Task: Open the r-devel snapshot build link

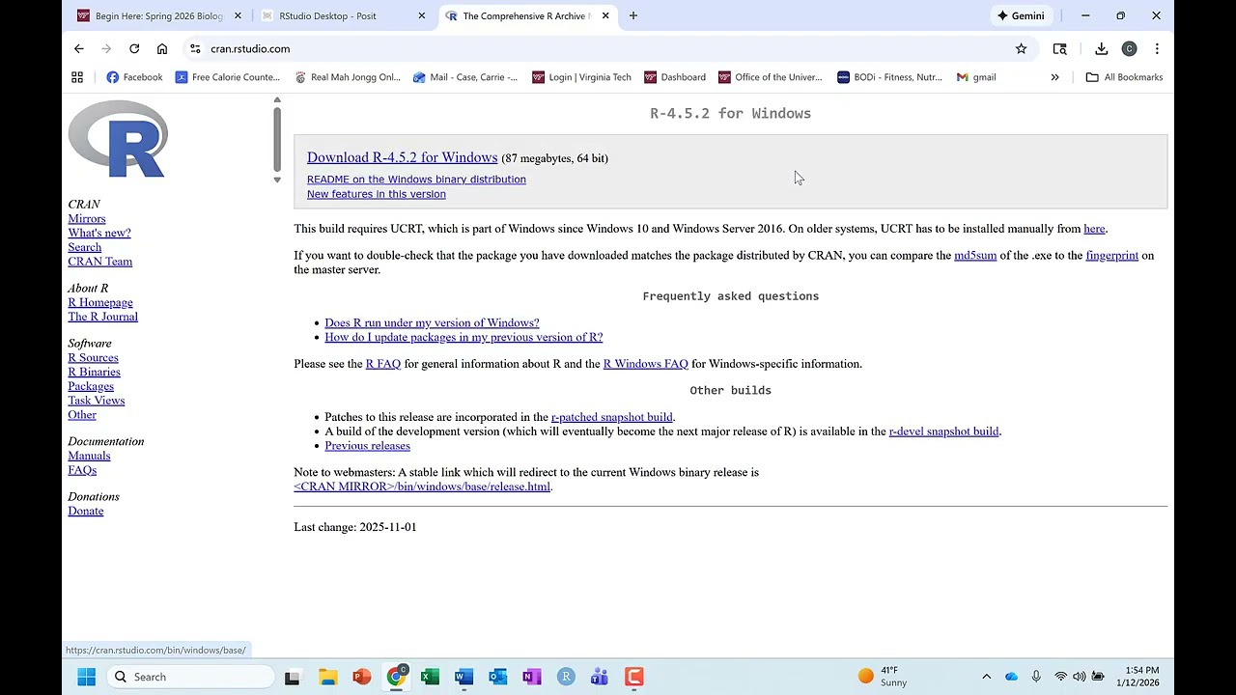Action: [x=943, y=431]
